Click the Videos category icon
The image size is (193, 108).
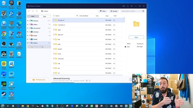pyautogui.click(x=32, y=24)
